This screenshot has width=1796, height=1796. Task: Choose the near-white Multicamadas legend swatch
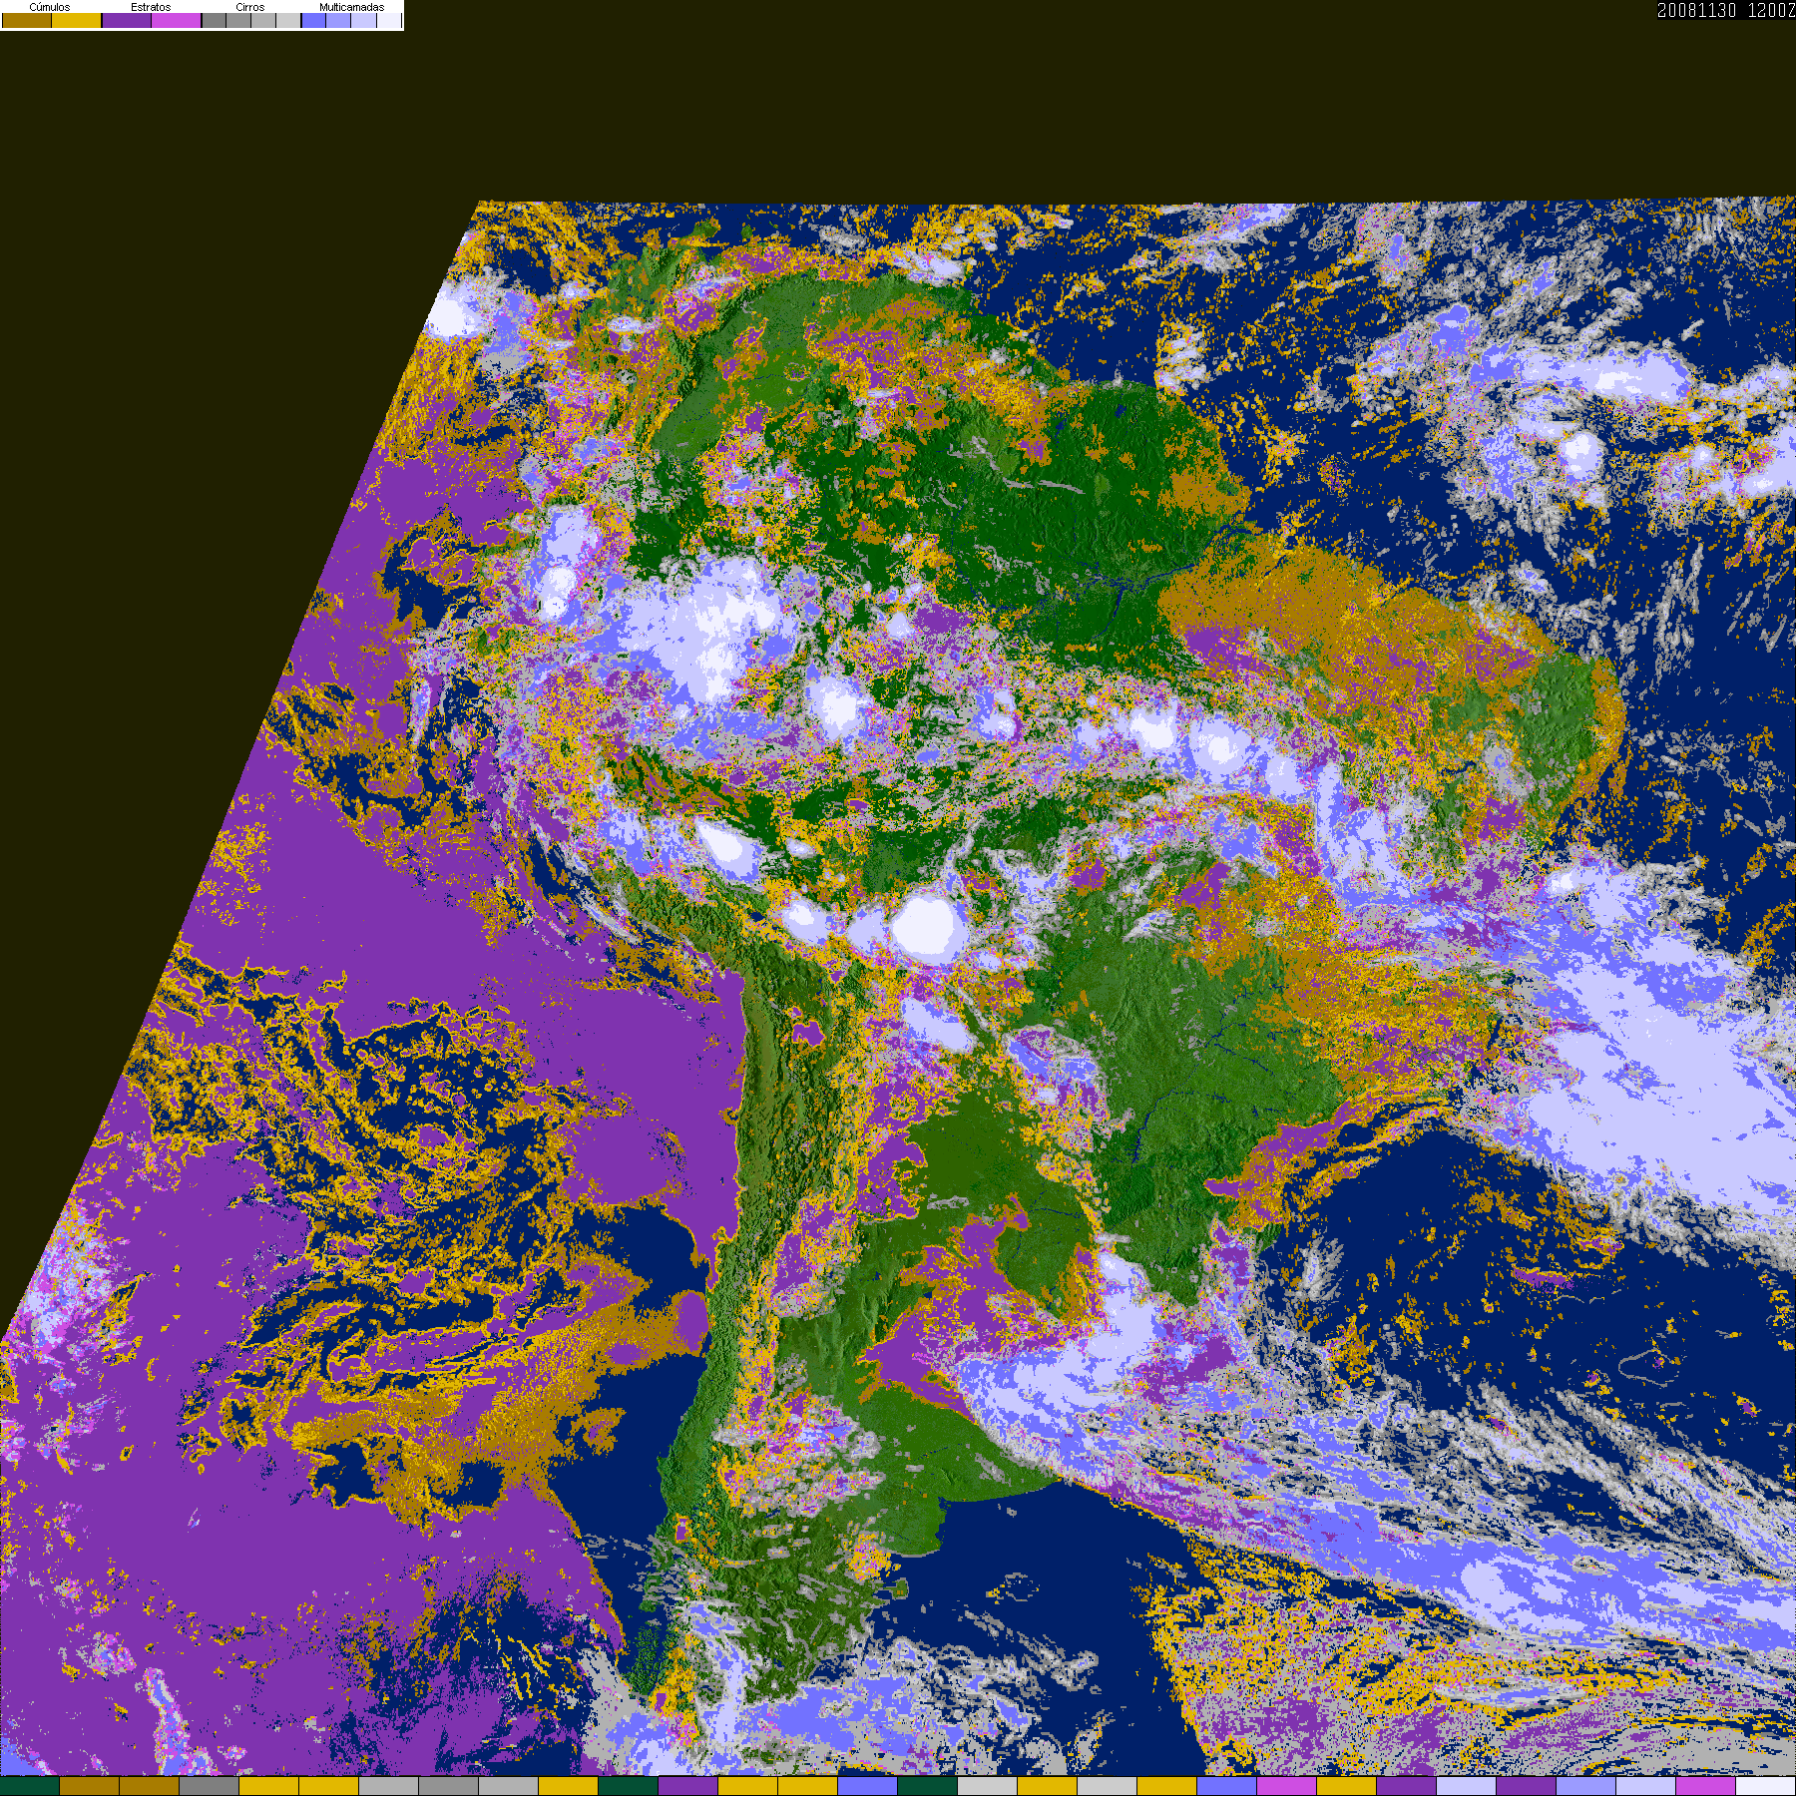coord(389,20)
